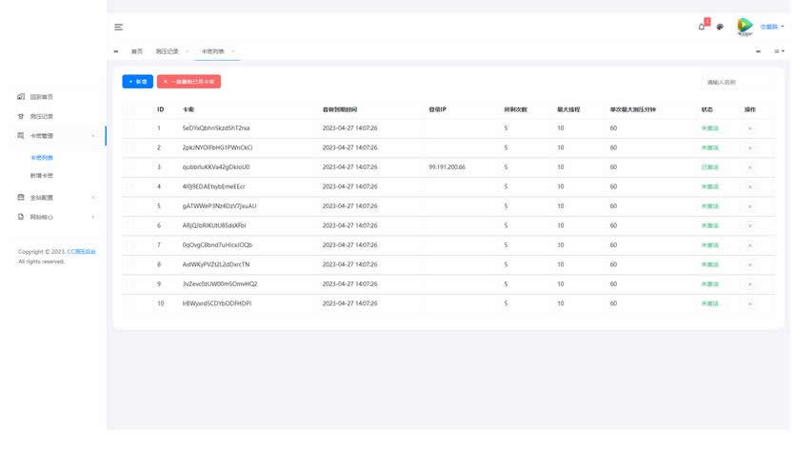Screen dimensions: 795x464
Task: Switch to the 测压记录 tab
Action: coord(165,51)
